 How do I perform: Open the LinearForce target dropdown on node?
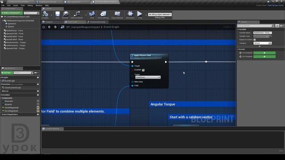pyautogui.click(x=148, y=77)
